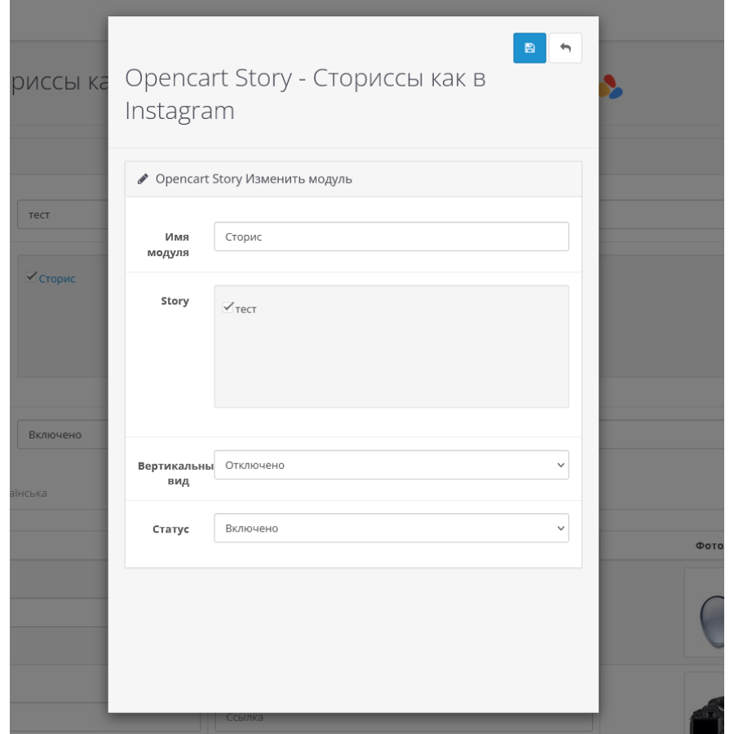
Task: Click the blue save (floppy disk) button
Action: coord(529,48)
